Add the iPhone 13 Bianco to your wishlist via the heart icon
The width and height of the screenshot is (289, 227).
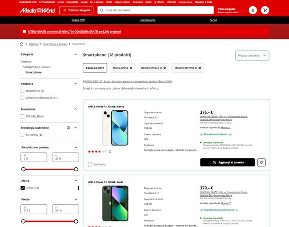click(x=262, y=163)
